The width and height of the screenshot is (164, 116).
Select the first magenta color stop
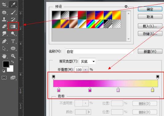[59, 90]
